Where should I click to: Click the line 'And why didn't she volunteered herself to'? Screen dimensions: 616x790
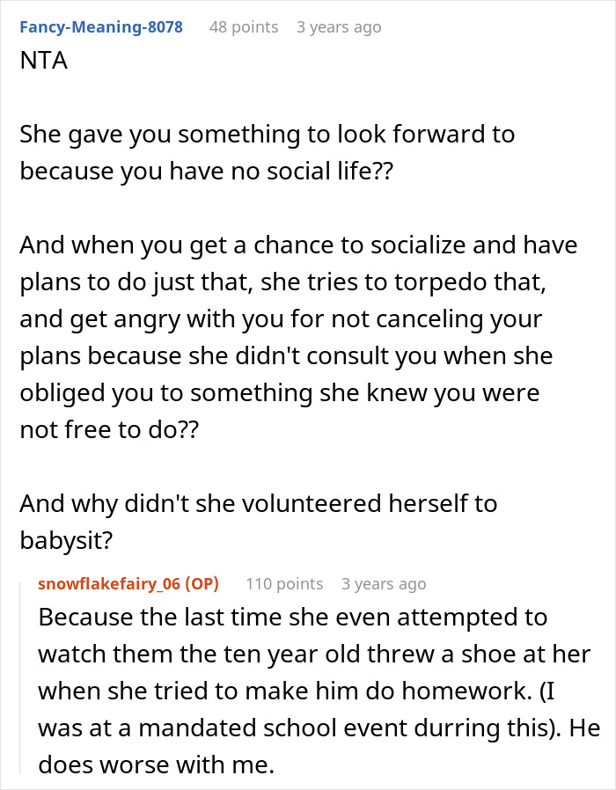[x=259, y=503]
